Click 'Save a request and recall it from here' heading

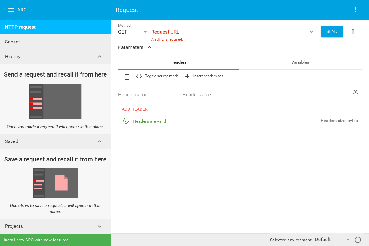point(55,160)
